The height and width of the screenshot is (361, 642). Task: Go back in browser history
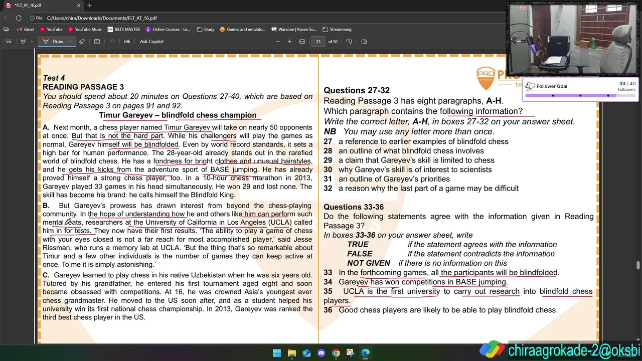coord(7,18)
